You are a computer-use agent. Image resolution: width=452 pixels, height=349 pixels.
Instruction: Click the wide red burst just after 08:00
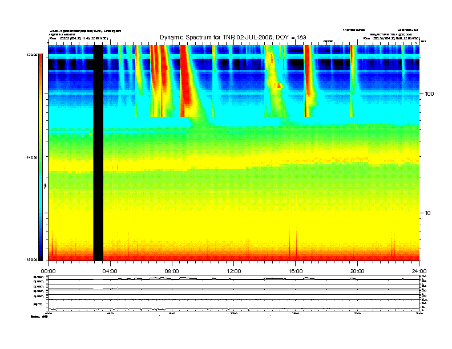(x=185, y=80)
